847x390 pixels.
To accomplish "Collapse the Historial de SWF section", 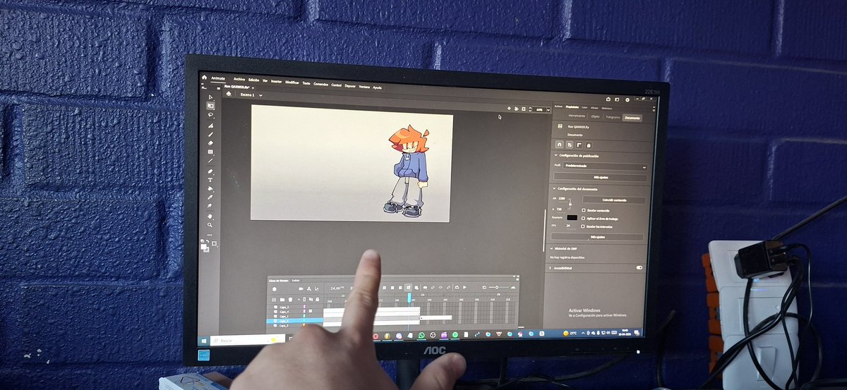I will (x=551, y=248).
